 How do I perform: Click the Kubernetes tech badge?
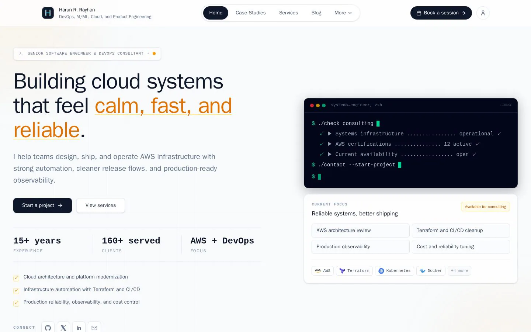coord(395,271)
